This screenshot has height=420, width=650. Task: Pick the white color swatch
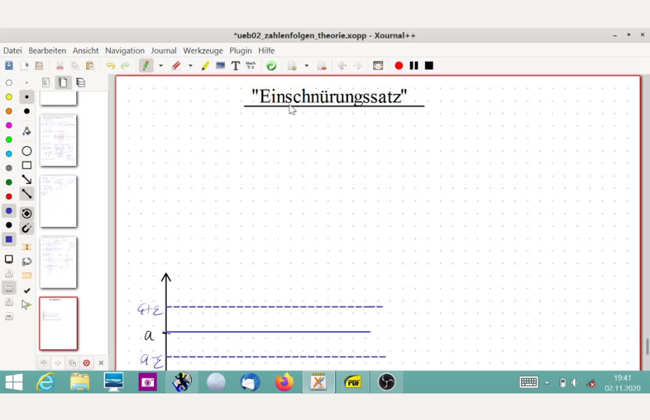(x=8, y=83)
